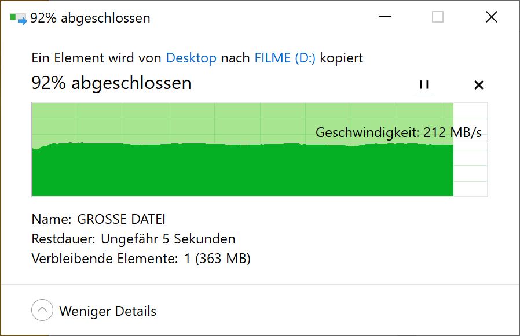Click the Restdauer 5 Sekunden text
This screenshot has height=336, width=520.
(x=133, y=239)
